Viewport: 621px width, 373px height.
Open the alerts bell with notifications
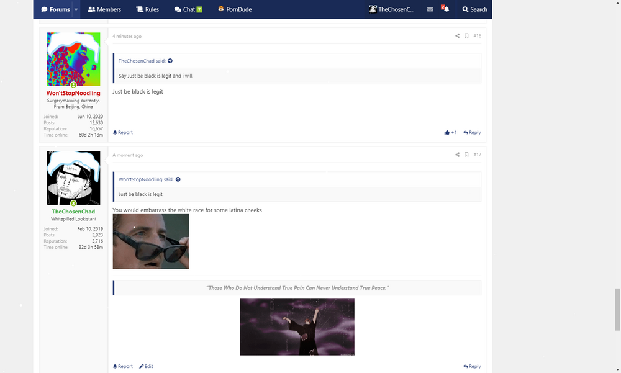pos(445,9)
